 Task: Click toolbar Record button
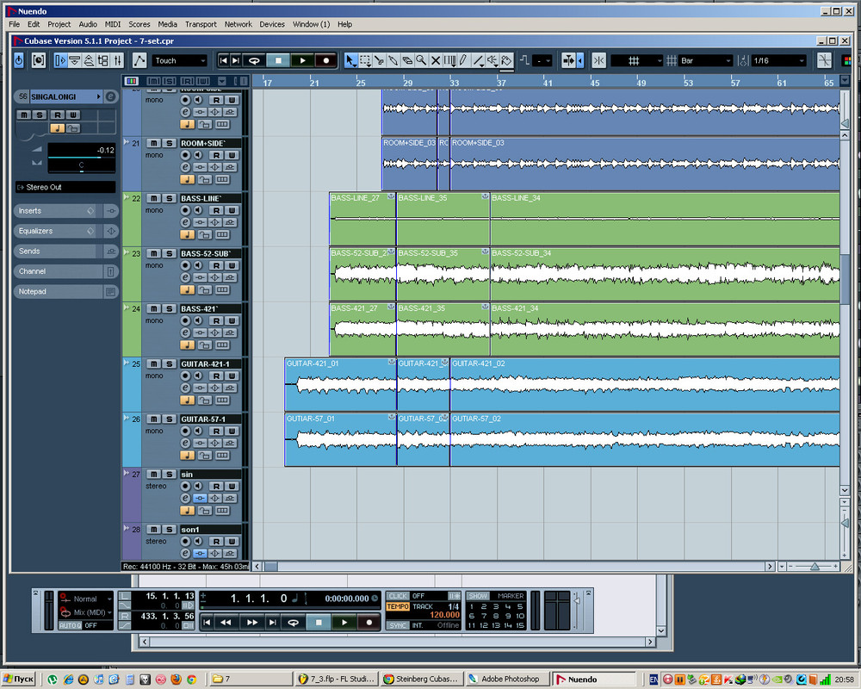coord(326,60)
